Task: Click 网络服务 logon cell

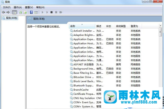Action: (x=135, y=64)
